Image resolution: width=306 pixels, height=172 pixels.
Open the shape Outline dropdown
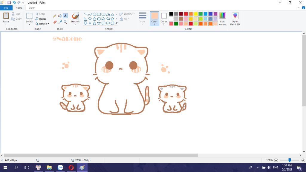point(127,14)
